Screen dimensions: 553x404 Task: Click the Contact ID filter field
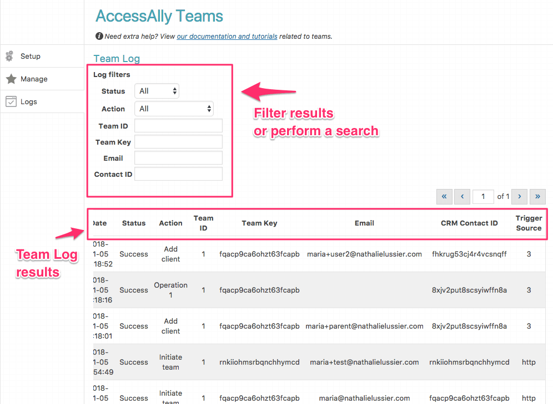178,174
